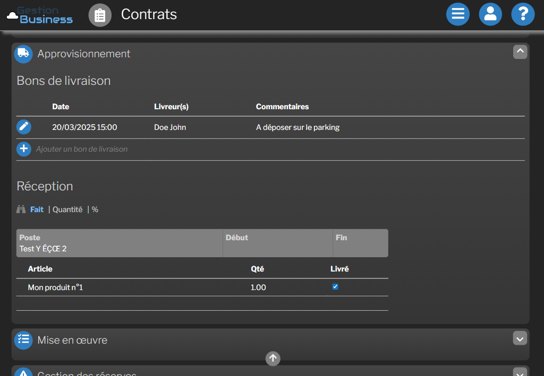Screen dimensions: 544x376
Task: Click the Mise en œuvre checklist icon
Action: click(x=23, y=340)
